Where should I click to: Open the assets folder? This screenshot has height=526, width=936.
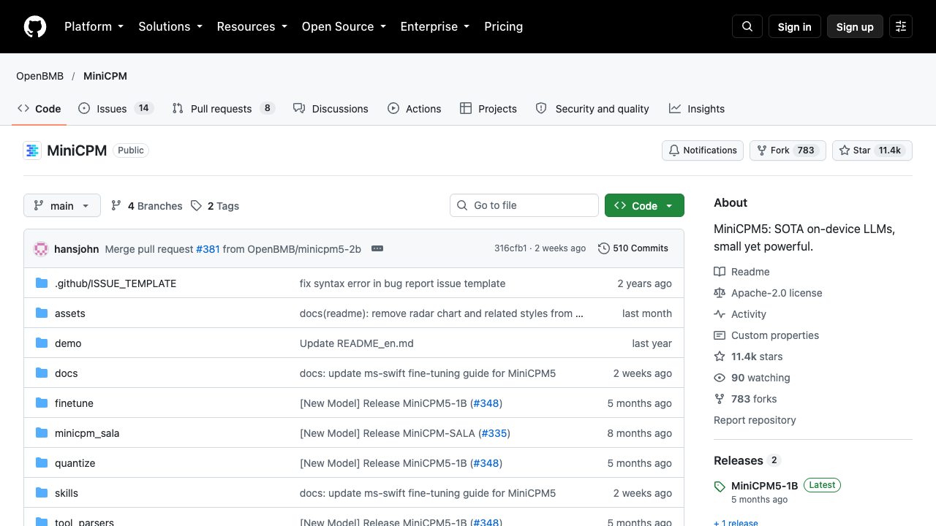(x=70, y=313)
